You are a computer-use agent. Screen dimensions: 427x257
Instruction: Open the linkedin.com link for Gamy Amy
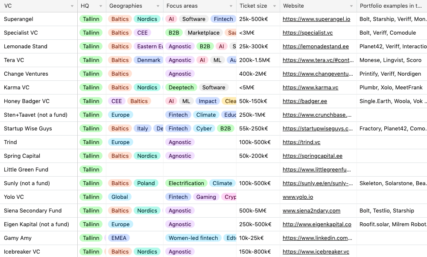point(317,238)
